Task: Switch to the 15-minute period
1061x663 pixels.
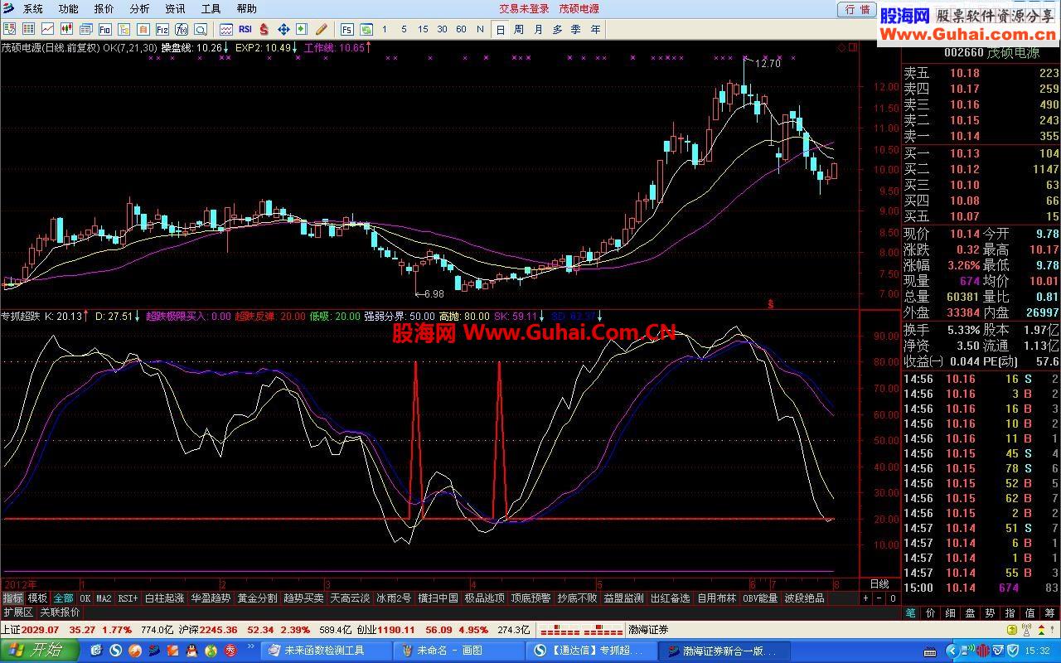Action: [423, 29]
